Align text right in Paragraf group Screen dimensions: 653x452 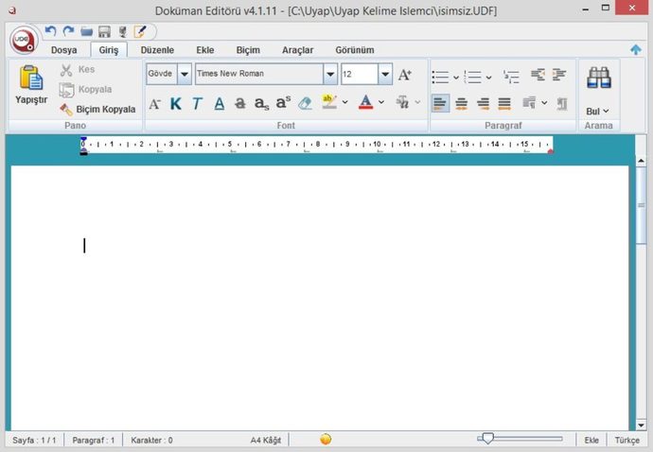(x=483, y=103)
